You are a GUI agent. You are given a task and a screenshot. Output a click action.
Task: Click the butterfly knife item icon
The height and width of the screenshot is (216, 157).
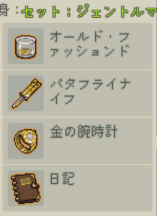(26, 93)
